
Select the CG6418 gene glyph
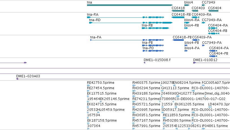tap(178, 11)
